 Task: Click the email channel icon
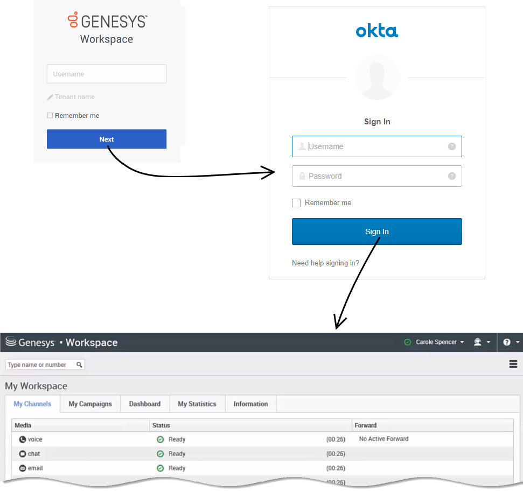tap(23, 468)
